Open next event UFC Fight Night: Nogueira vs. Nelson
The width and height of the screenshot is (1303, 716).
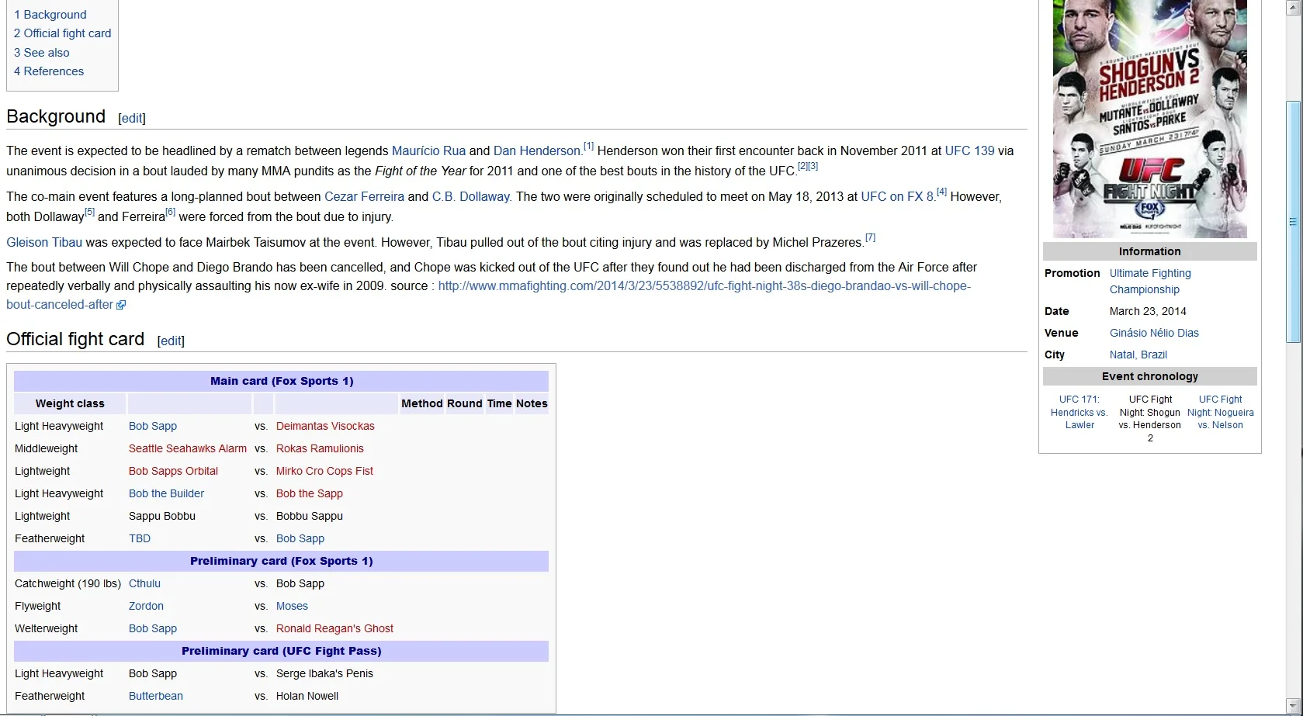click(x=1220, y=412)
